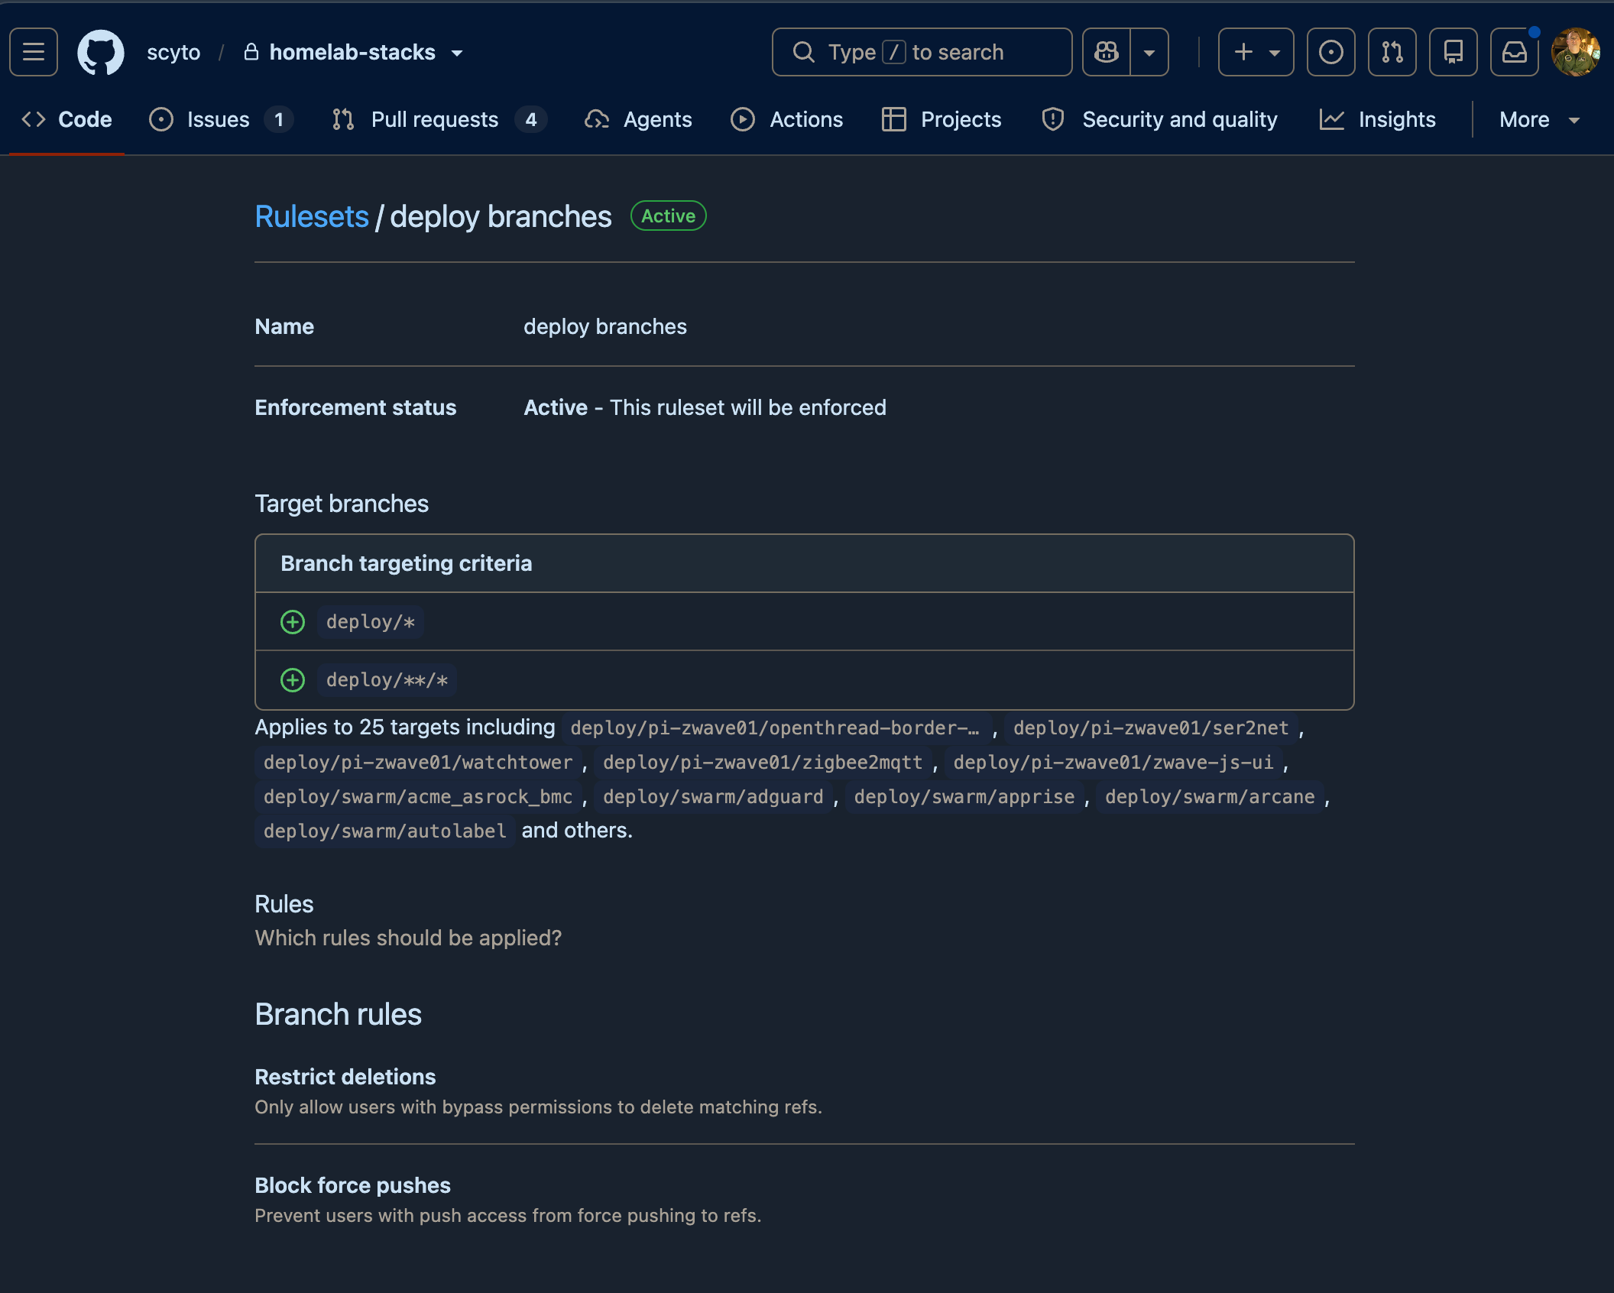Open the repositories icon in header
The height and width of the screenshot is (1293, 1614).
coord(1454,52)
